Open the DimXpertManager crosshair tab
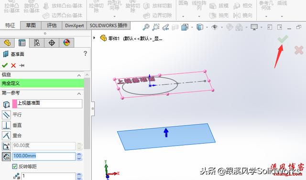Screen dimensions: 306x180 click(52, 42)
